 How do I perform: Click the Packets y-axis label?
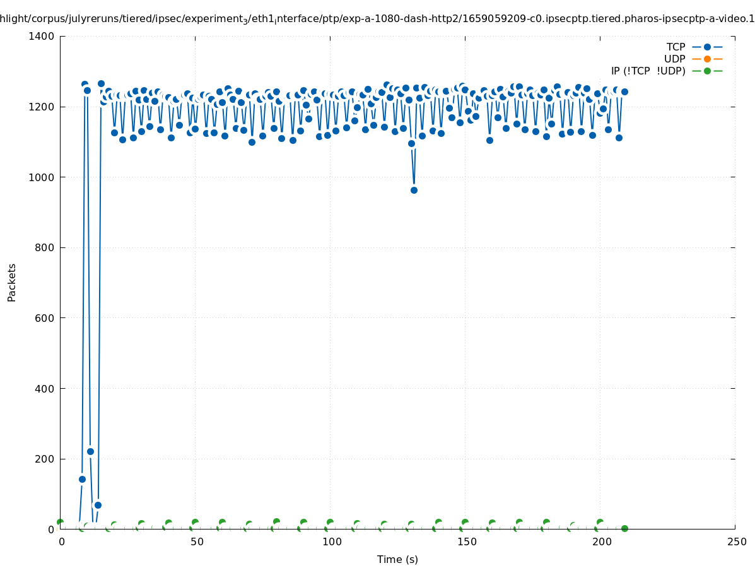12,282
